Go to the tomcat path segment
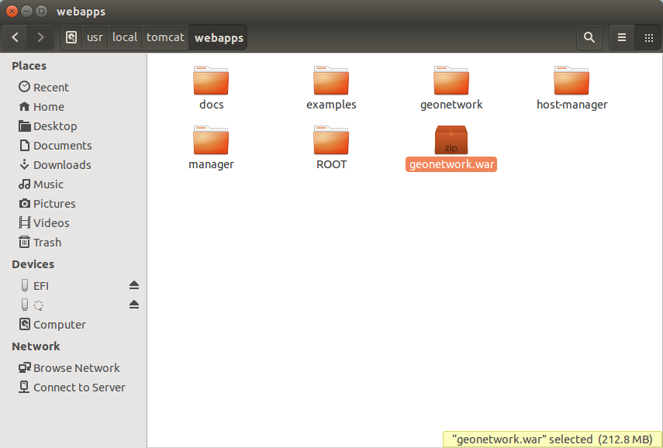The width and height of the screenshot is (663, 448). tap(165, 37)
